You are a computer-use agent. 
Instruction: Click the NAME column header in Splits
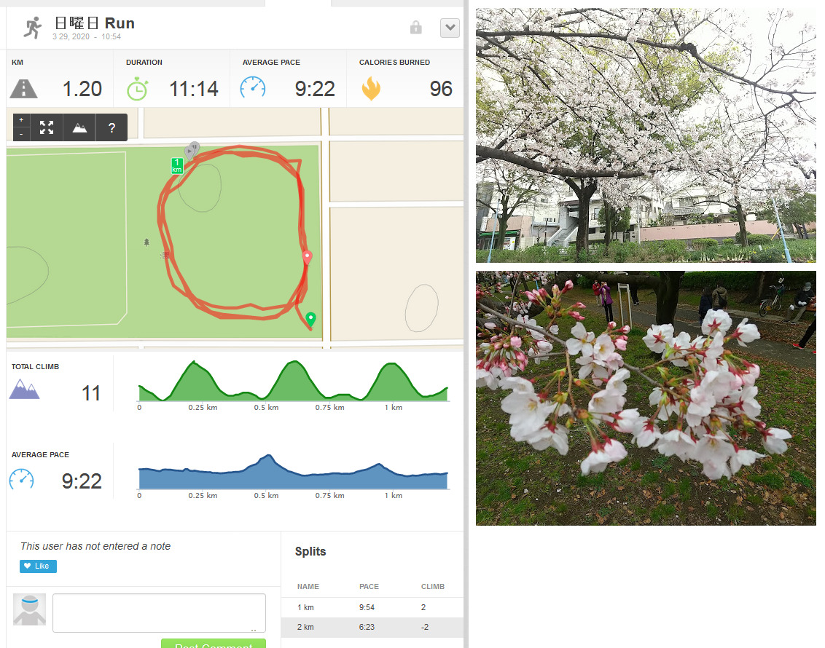click(x=308, y=587)
